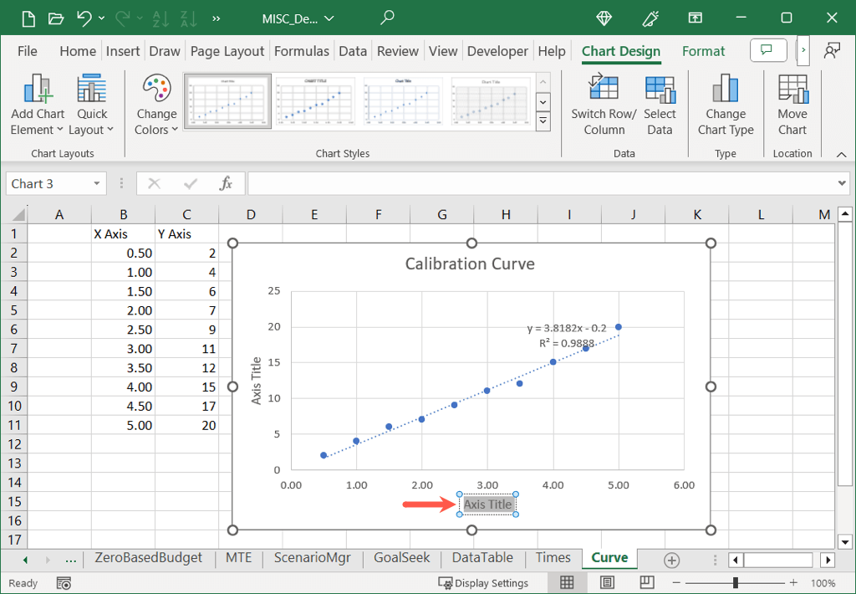856x594 pixels.
Task: Expand the Name Box dropdown
Action: pos(97,184)
